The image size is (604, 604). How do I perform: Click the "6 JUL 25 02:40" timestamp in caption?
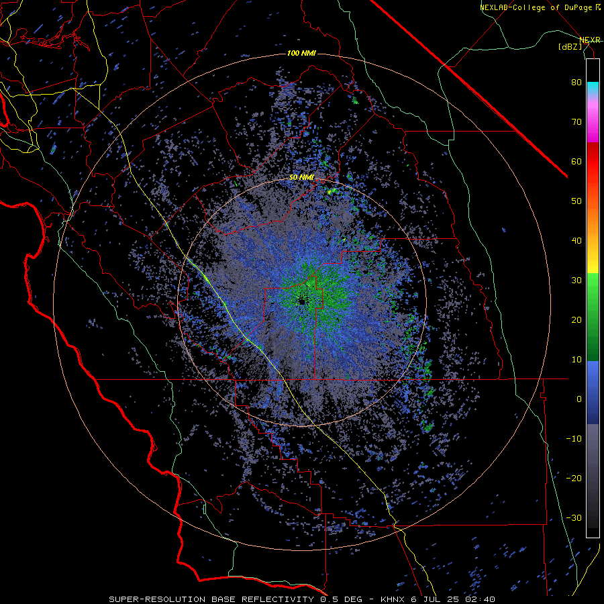[x=452, y=599]
